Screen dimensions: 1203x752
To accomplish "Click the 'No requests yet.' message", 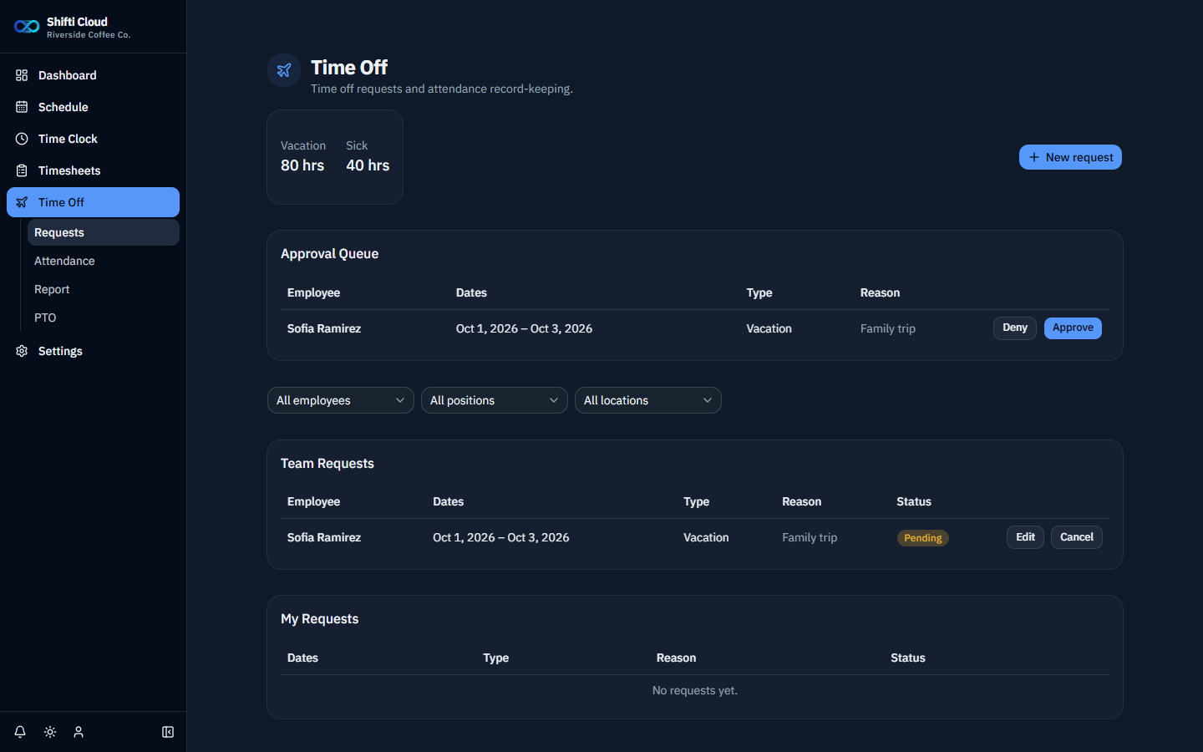I will tap(695, 690).
